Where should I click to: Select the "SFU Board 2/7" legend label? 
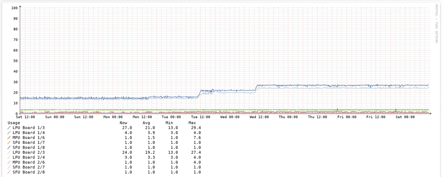(28, 167)
